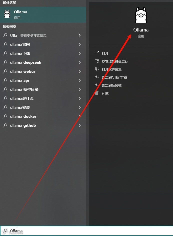173x236 pixels.
Task: Click the trash icon next to 卸载
Action: (97, 93)
